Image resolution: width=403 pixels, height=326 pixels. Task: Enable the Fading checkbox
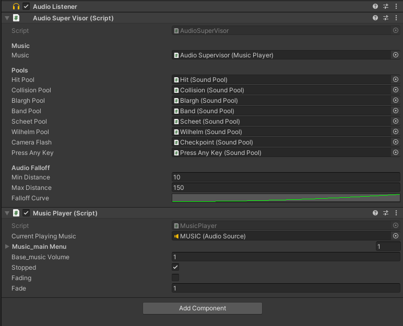click(175, 277)
